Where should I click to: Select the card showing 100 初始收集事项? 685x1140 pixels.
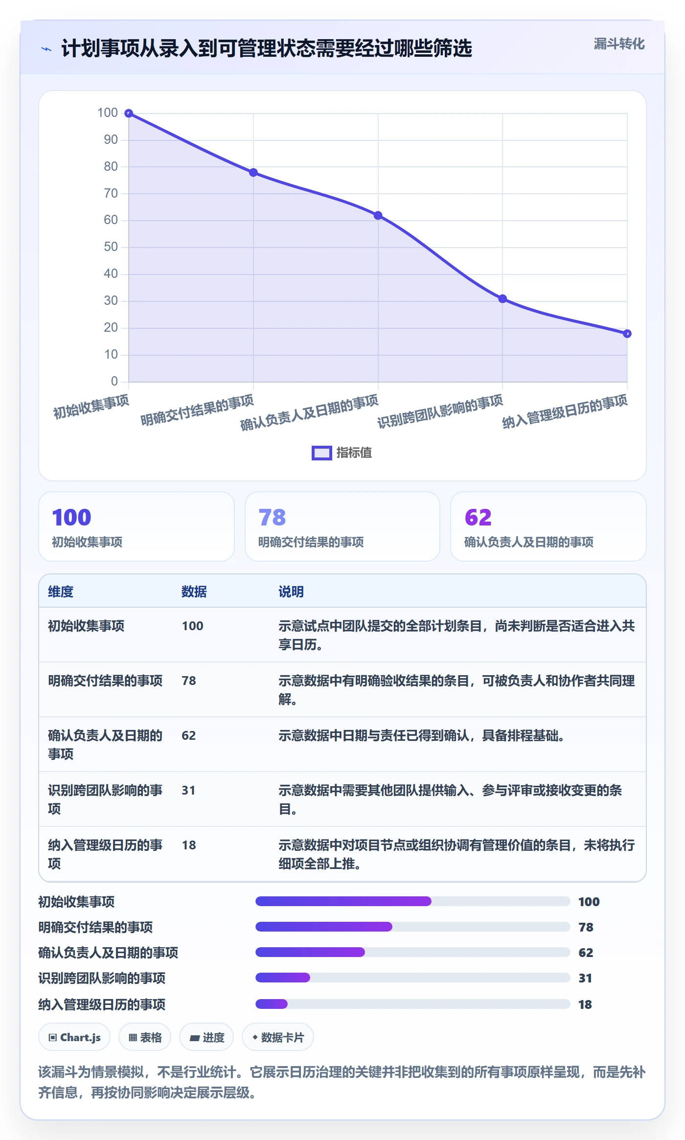tap(137, 526)
